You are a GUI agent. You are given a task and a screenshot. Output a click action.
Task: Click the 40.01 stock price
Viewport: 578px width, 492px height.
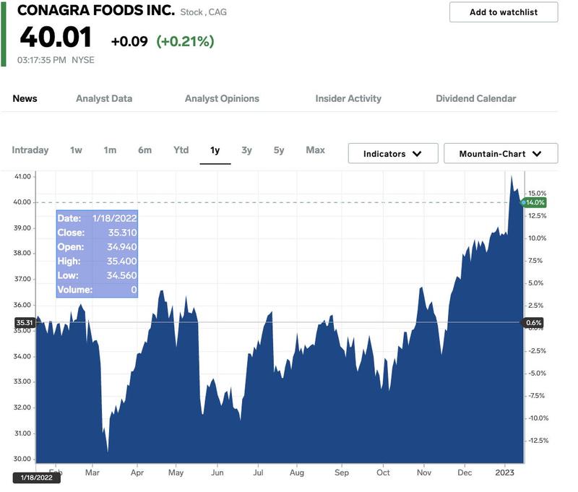point(56,38)
